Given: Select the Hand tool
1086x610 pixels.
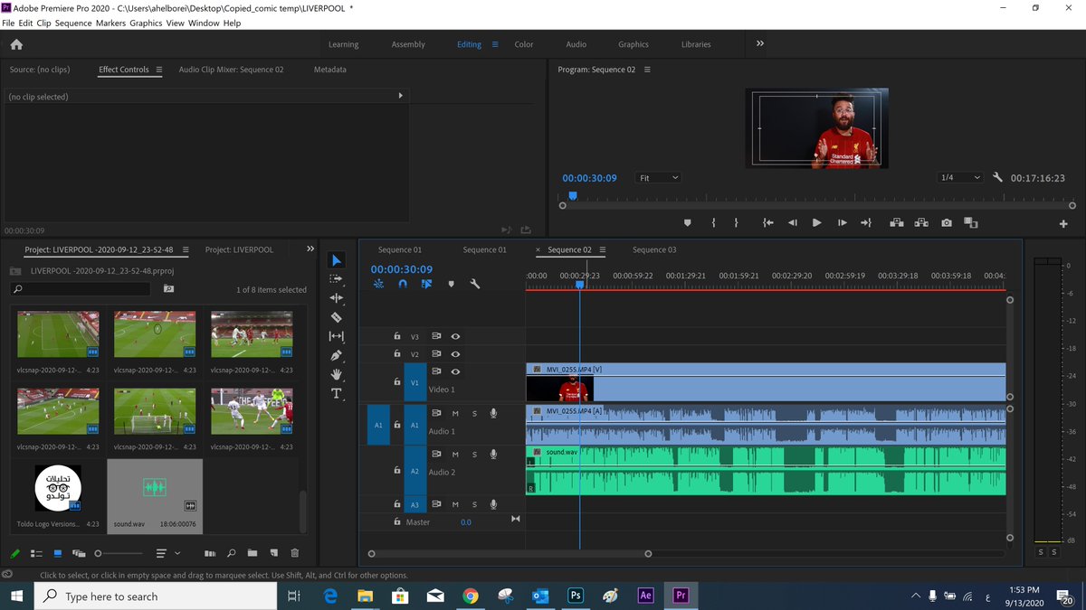Looking at the screenshot, I should coord(337,374).
